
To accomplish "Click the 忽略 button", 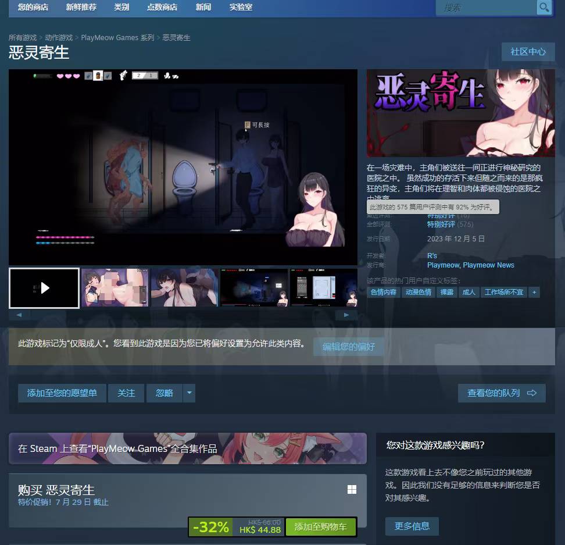I will 165,393.
